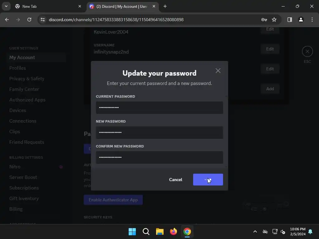This screenshot has height=239, width=319.
Task: Open the notifications bell icon
Action: point(310,232)
